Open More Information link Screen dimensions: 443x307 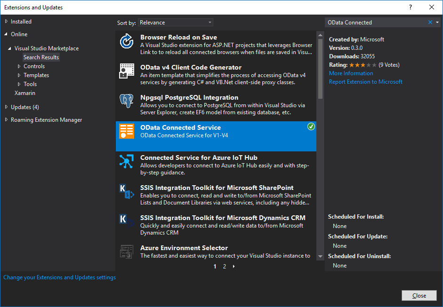(351, 73)
